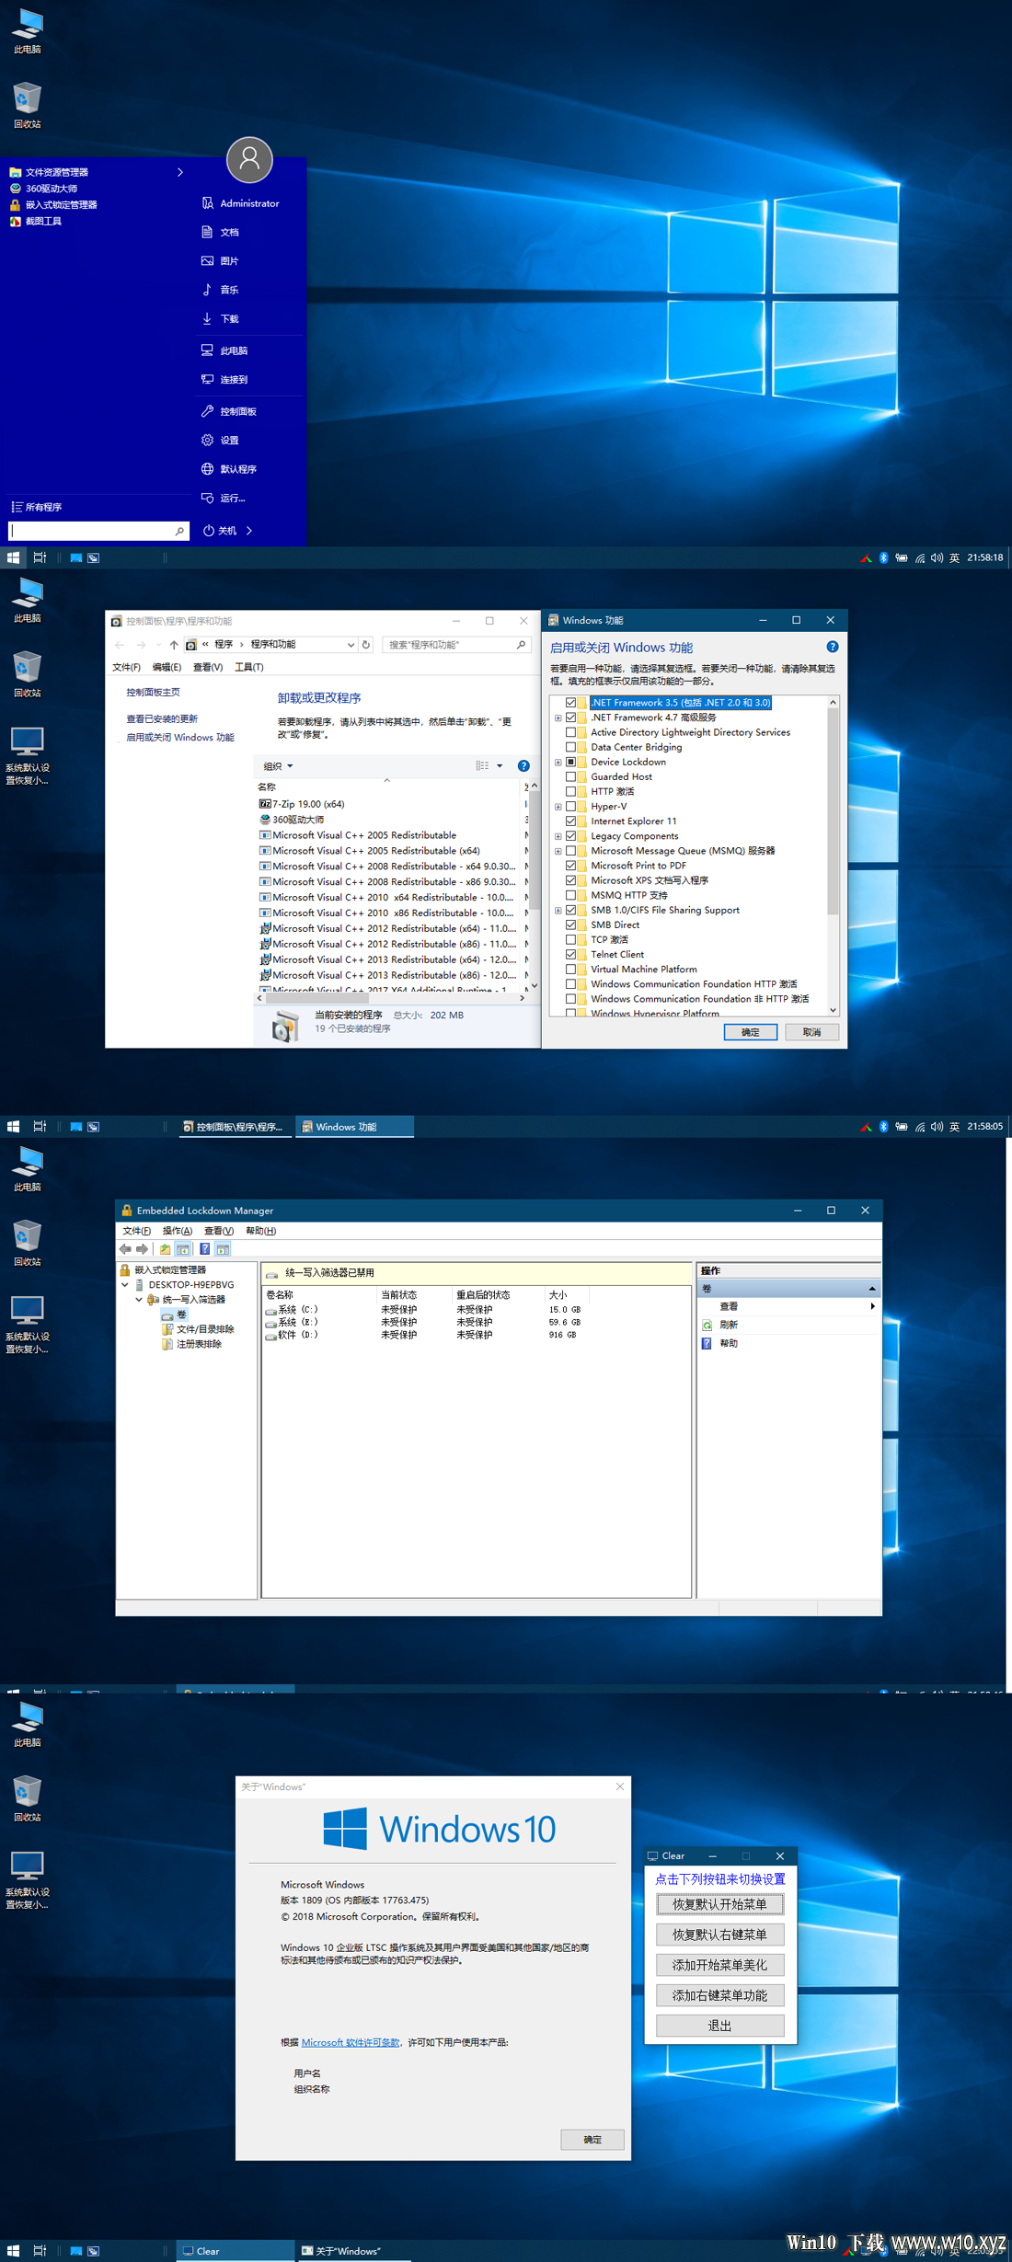The image size is (1012, 2262).
Task: Toggle the Hyper-V feature checkbox
Action: tap(570, 807)
